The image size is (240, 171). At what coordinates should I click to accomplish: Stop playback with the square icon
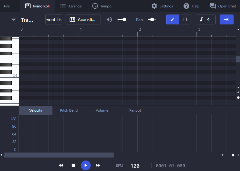[x=73, y=165]
